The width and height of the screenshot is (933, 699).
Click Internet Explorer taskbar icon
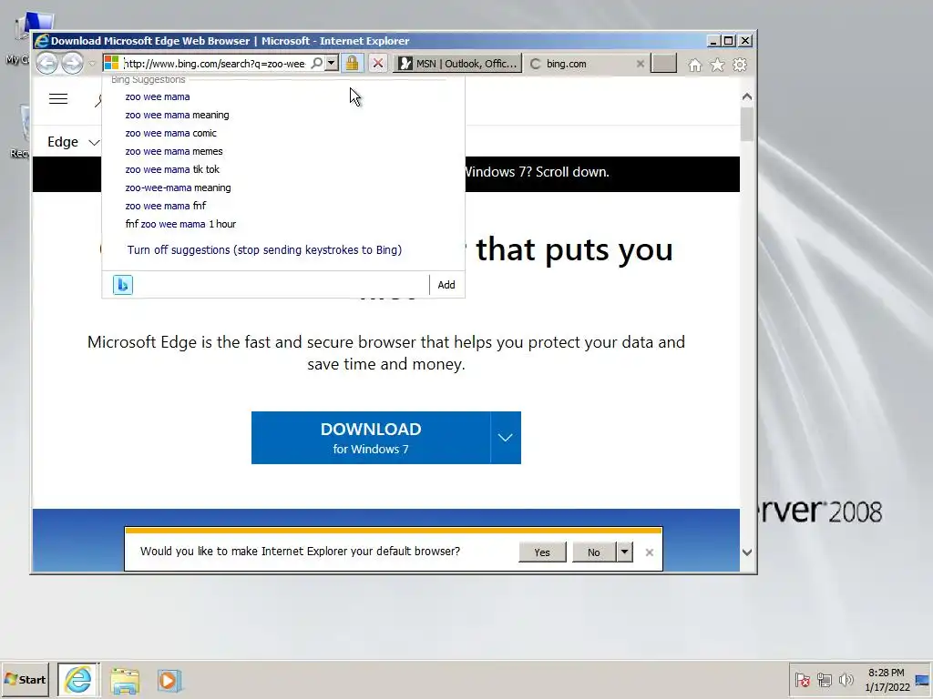click(78, 679)
